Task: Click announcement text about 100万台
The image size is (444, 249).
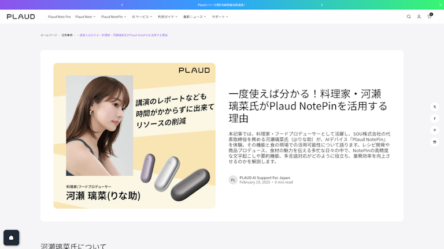Action: pos(222,5)
